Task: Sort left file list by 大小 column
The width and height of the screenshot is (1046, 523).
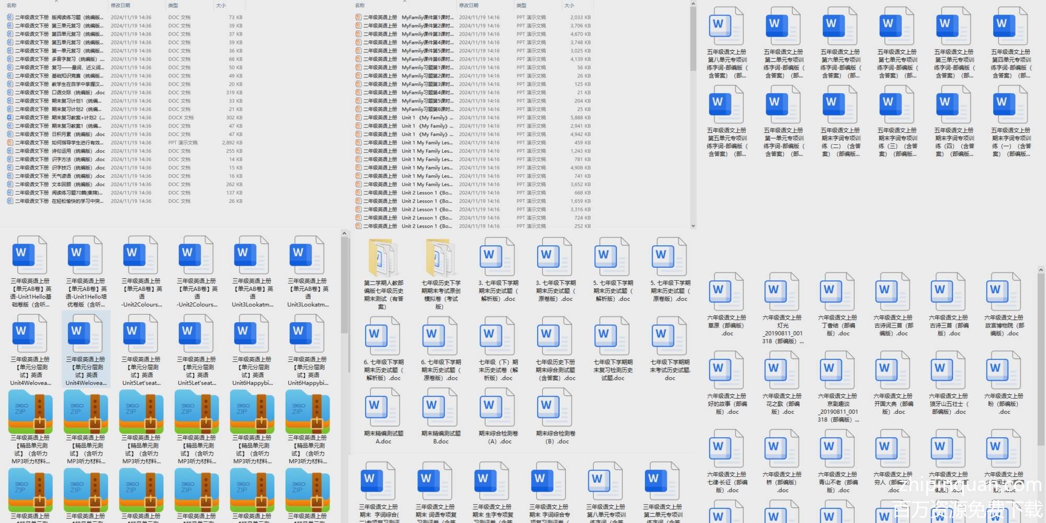Action: pos(221,5)
